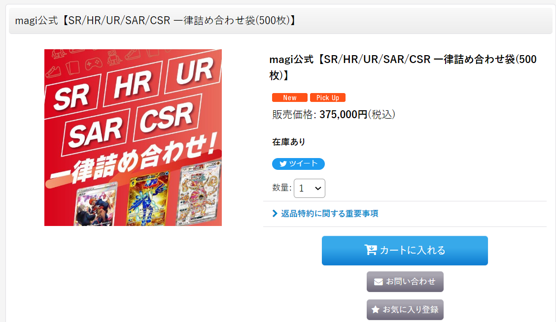556x322 pixels.
Task: Click the shopping cart icon on the blue button
Action: click(371, 250)
